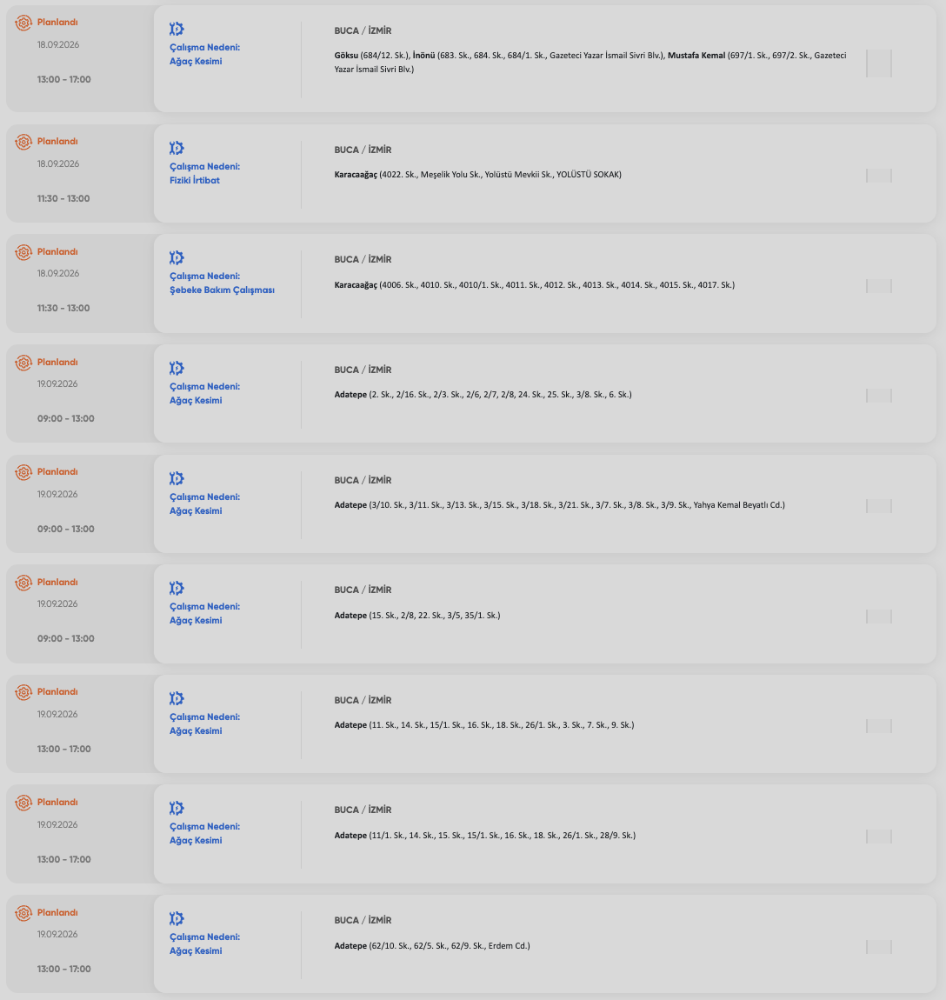This screenshot has height=1000, width=946.
Task: Click the BUCA / İZMİR heading in Erdem Cd. card
Action: 363,920
